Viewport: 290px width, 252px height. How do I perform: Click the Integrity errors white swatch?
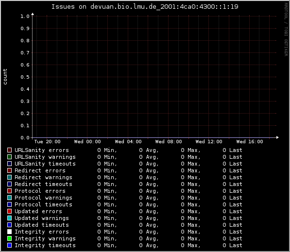9,232
